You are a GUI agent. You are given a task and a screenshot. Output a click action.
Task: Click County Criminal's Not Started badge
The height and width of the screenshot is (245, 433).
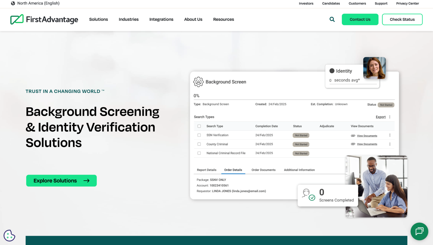301,144
